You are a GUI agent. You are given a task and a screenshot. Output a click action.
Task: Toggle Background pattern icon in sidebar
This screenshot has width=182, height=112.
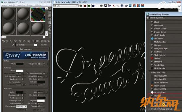[x=50, y=16]
